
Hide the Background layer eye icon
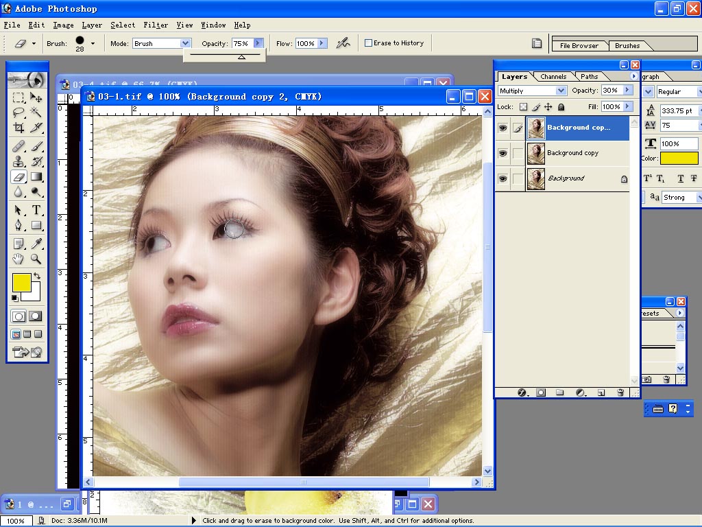click(x=503, y=178)
